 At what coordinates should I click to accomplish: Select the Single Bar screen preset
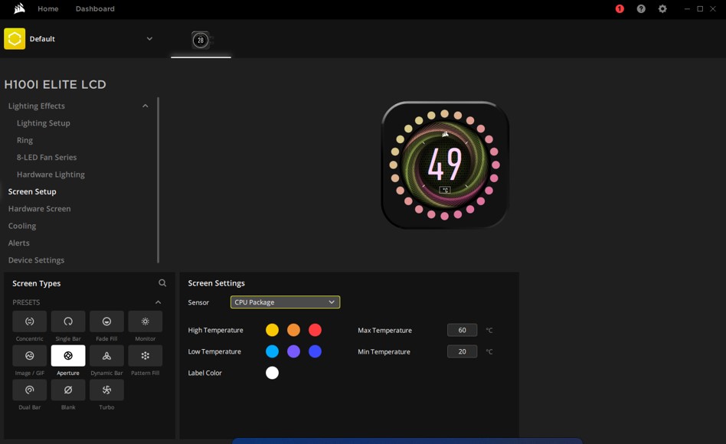click(x=68, y=322)
